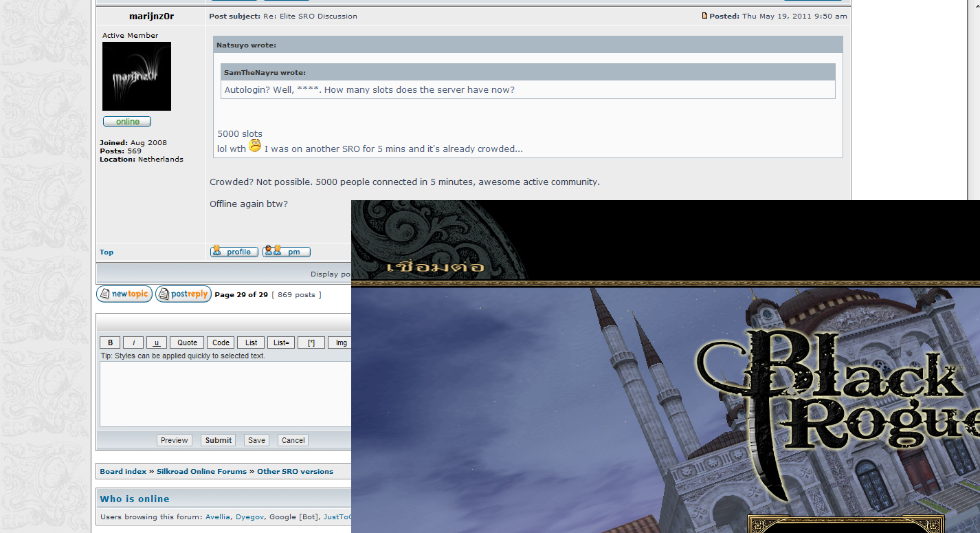Viewport: 980px width, 533px height.
Task: Insert an ordered List= tag
Action: [281, 342]
